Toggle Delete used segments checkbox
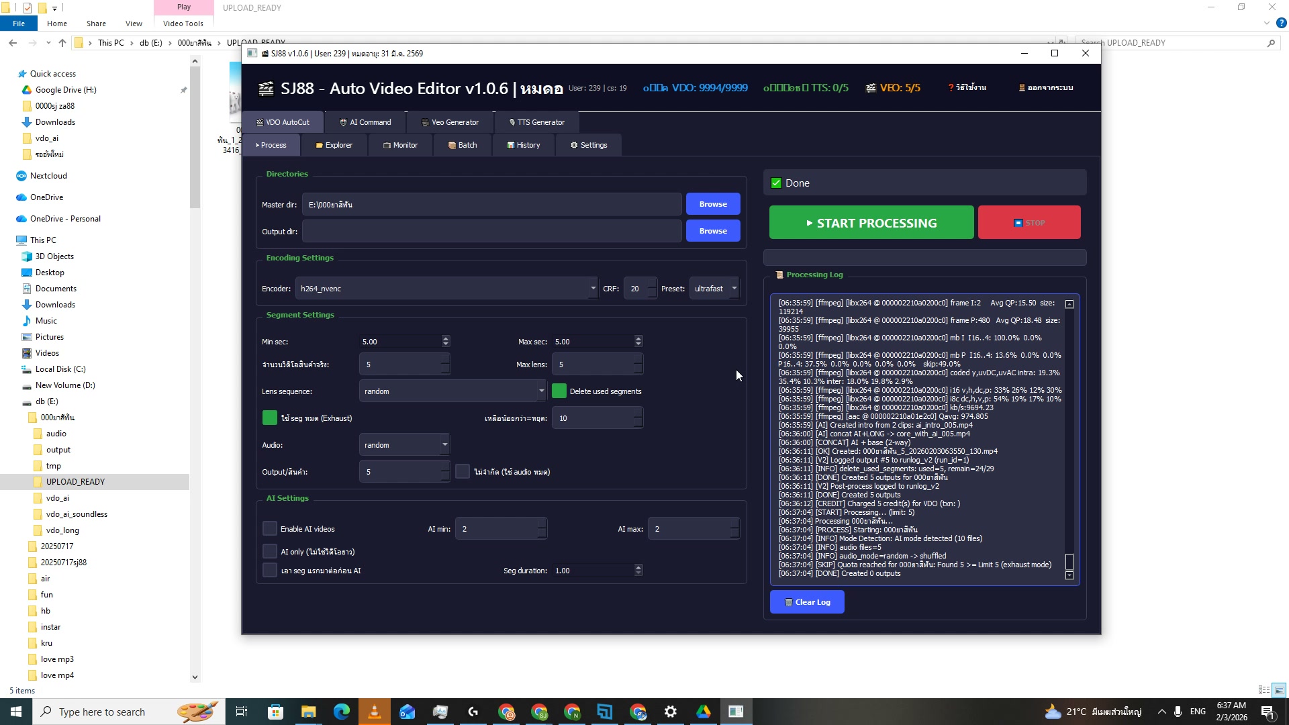This screenshot has width=1289, height=725. click(559, 391)
